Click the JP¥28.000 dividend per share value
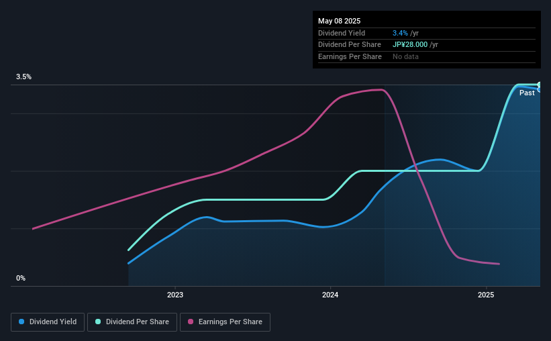This screenshot has height=341, width=551. pos(410,45)
